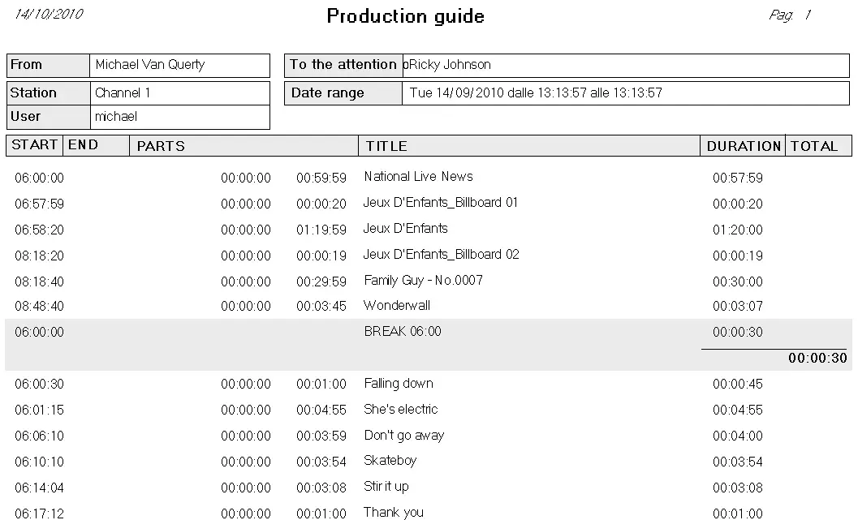Click the Pag. 1 page indicator
The width and height of the screenshot is (858, 520).
point(789,15)
